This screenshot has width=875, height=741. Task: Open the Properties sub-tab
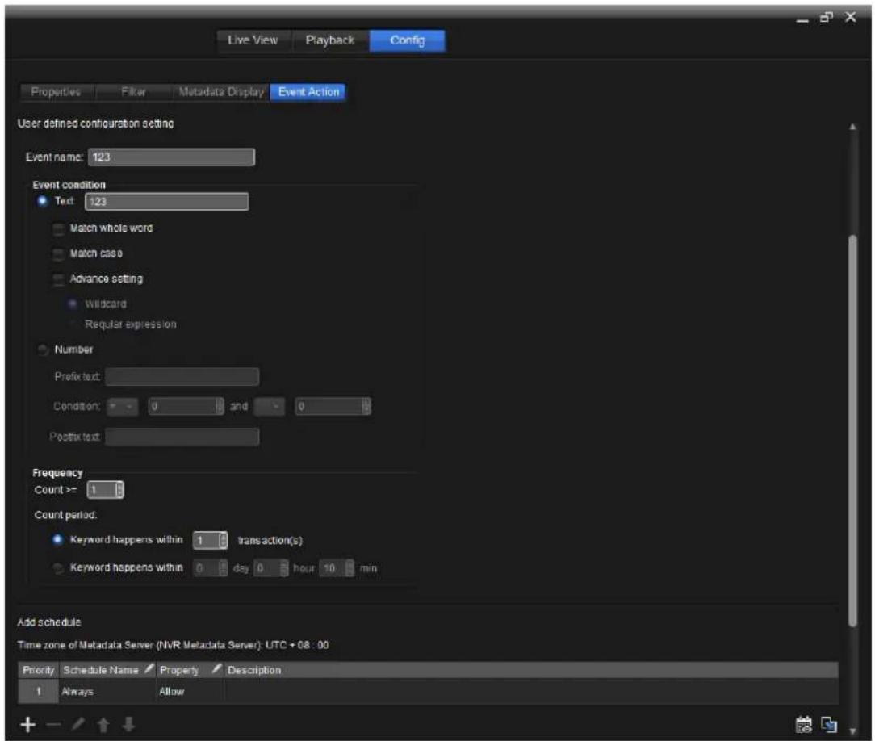(56, 92)
